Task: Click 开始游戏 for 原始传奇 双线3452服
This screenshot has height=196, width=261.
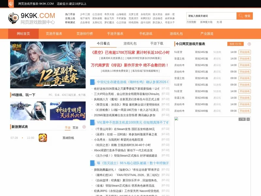Action: click(245, 65)
